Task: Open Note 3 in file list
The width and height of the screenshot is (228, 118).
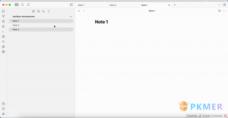Action: [x=16, y=29]
